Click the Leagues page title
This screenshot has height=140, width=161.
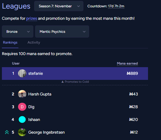coord(16,6)
